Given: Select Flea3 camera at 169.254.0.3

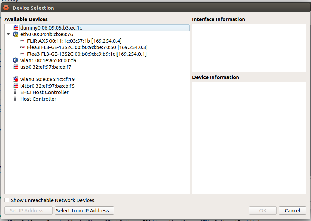Looking at the screenshot, I should [87, 47].
